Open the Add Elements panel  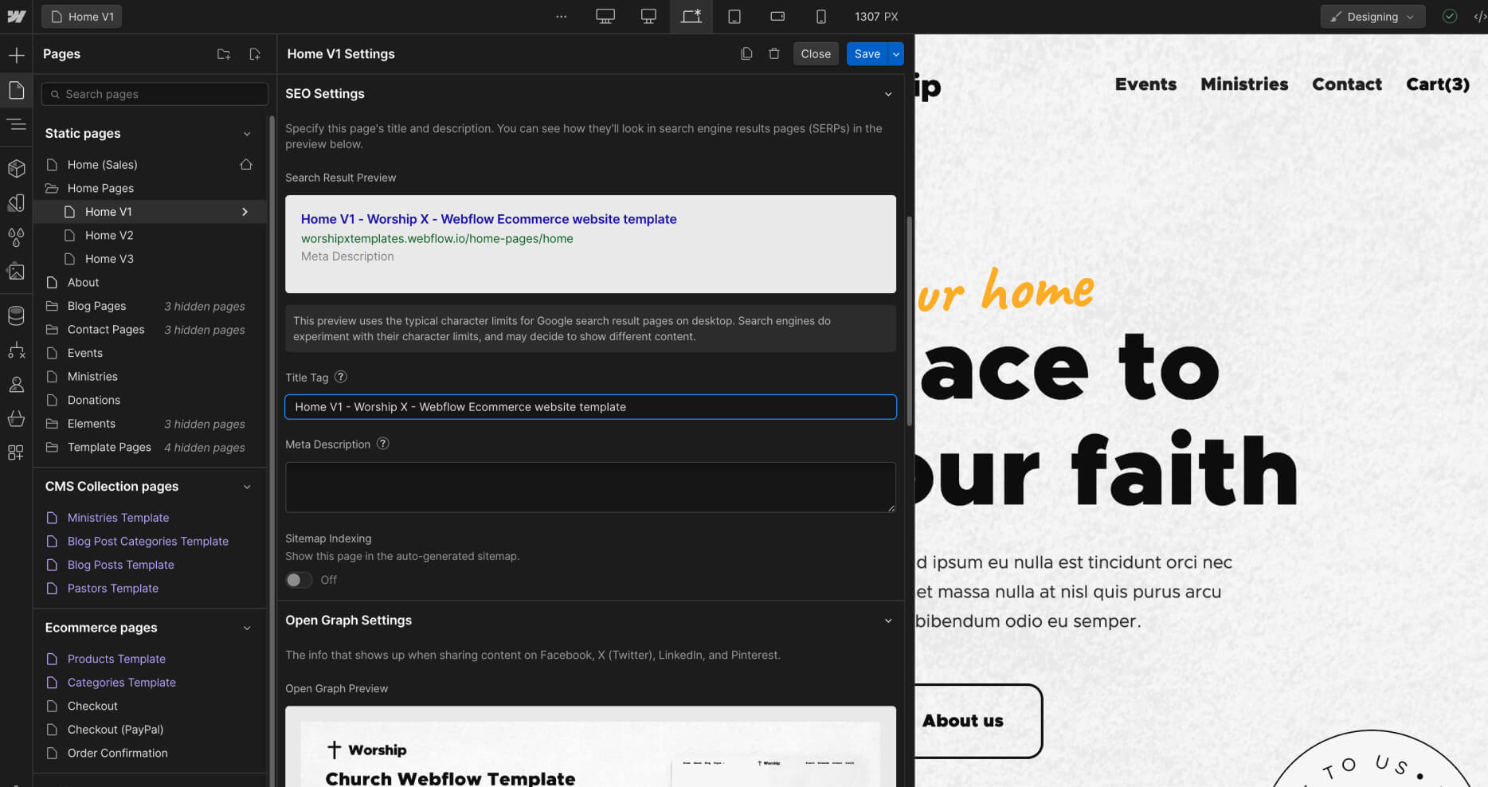pos(17,54)
